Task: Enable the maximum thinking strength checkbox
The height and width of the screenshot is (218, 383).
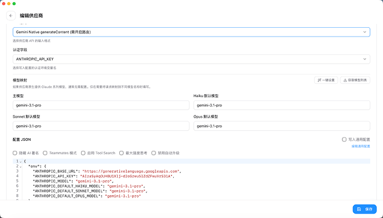Action: [122, 153]
